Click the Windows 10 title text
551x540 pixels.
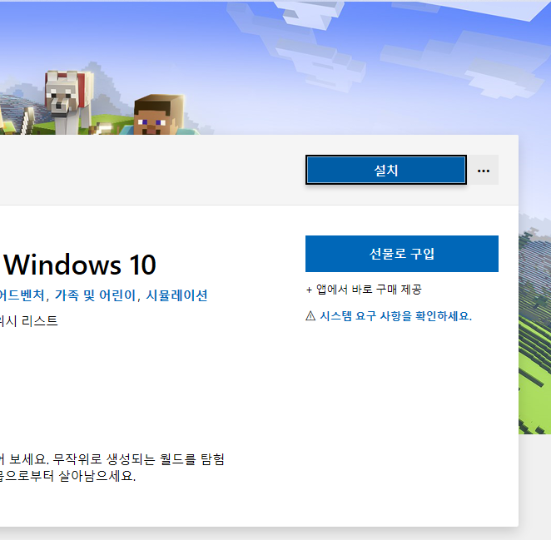(x=80, y=265)
